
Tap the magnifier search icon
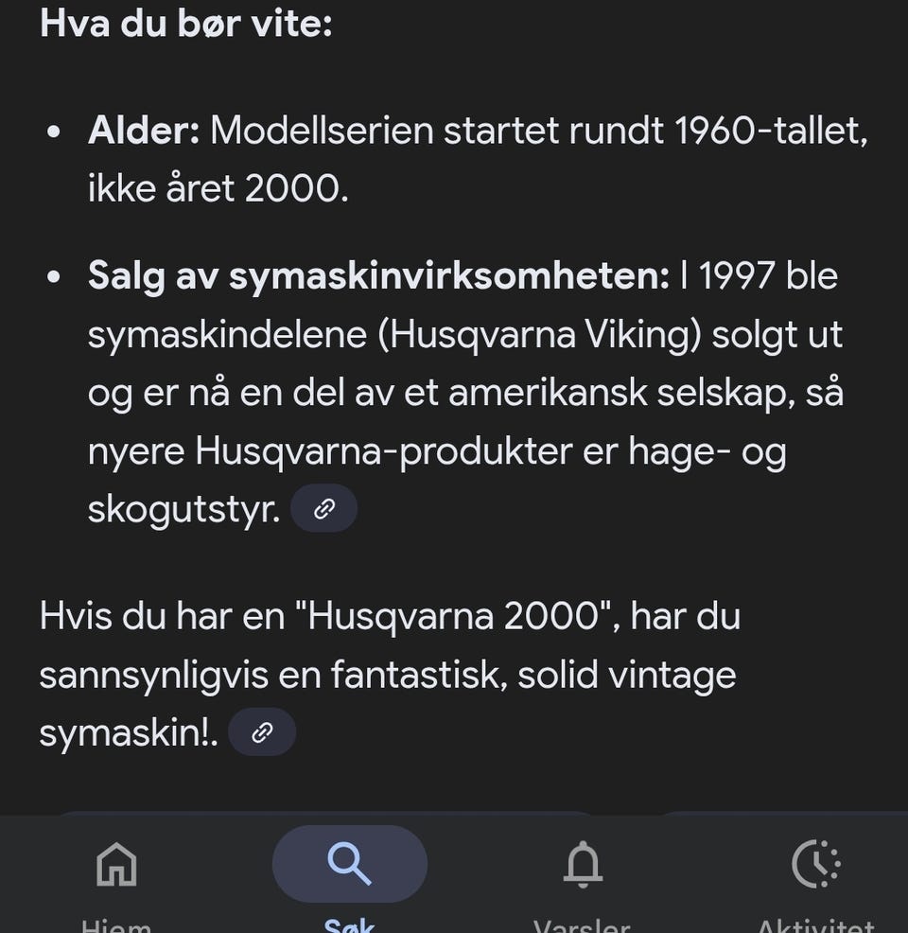349,863
